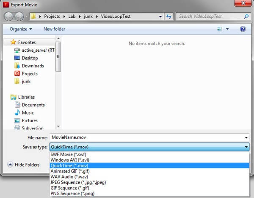Click the File name text field
Viewport: 254px width, 198px height.
146,137
